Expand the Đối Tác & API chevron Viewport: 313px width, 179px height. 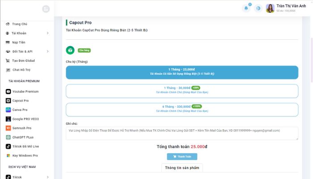point(47,51)
